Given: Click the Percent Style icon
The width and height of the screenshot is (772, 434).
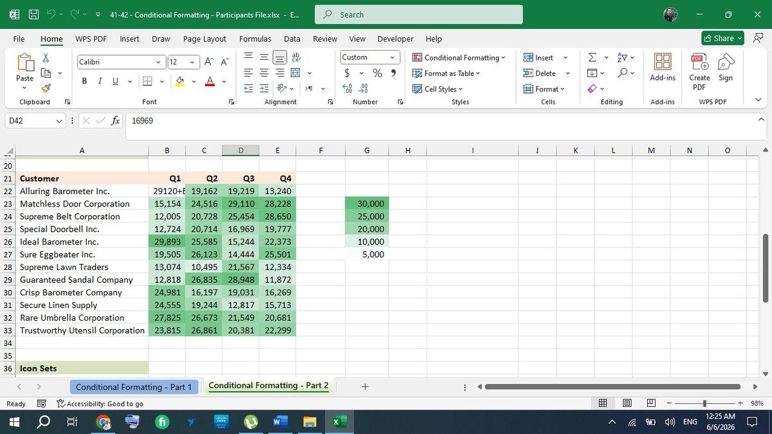Looking at the screenshot, I should click(x=378, y=73).
